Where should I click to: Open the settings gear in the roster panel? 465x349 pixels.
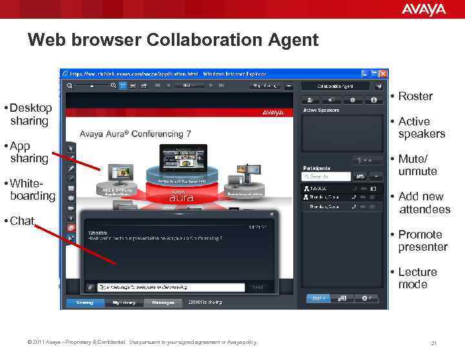pos(353,100)
